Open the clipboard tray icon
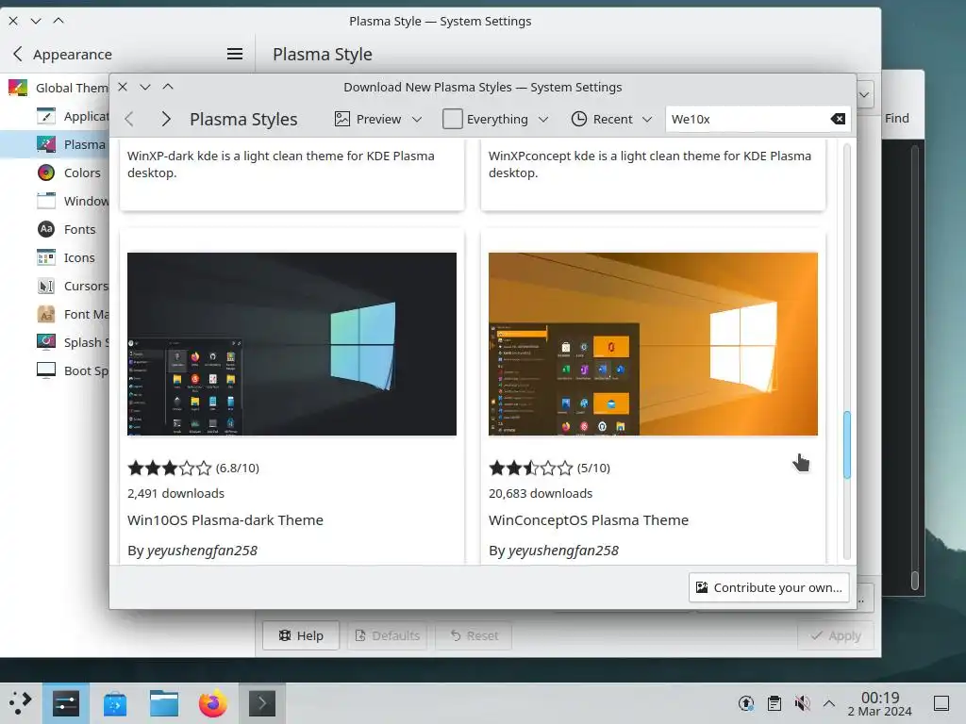 click(x=774, y=703)
